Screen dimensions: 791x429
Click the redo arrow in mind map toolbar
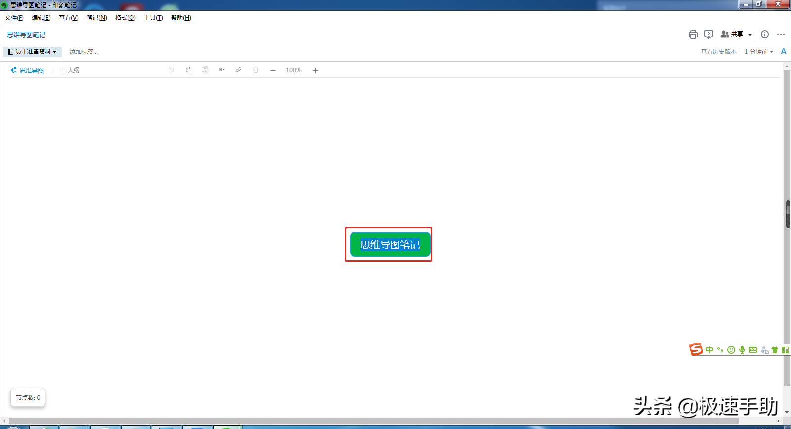click(188, 70)
